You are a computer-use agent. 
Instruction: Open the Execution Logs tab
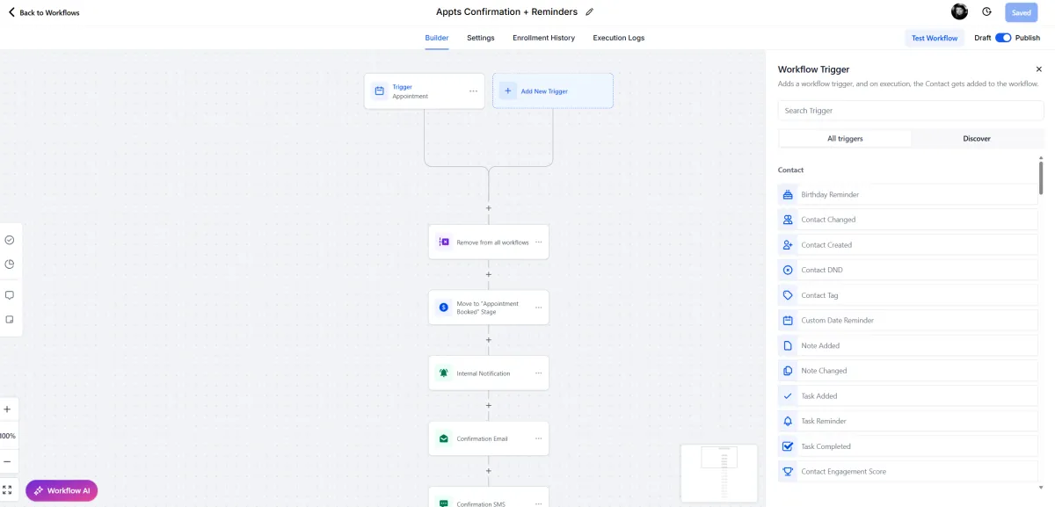618,38
